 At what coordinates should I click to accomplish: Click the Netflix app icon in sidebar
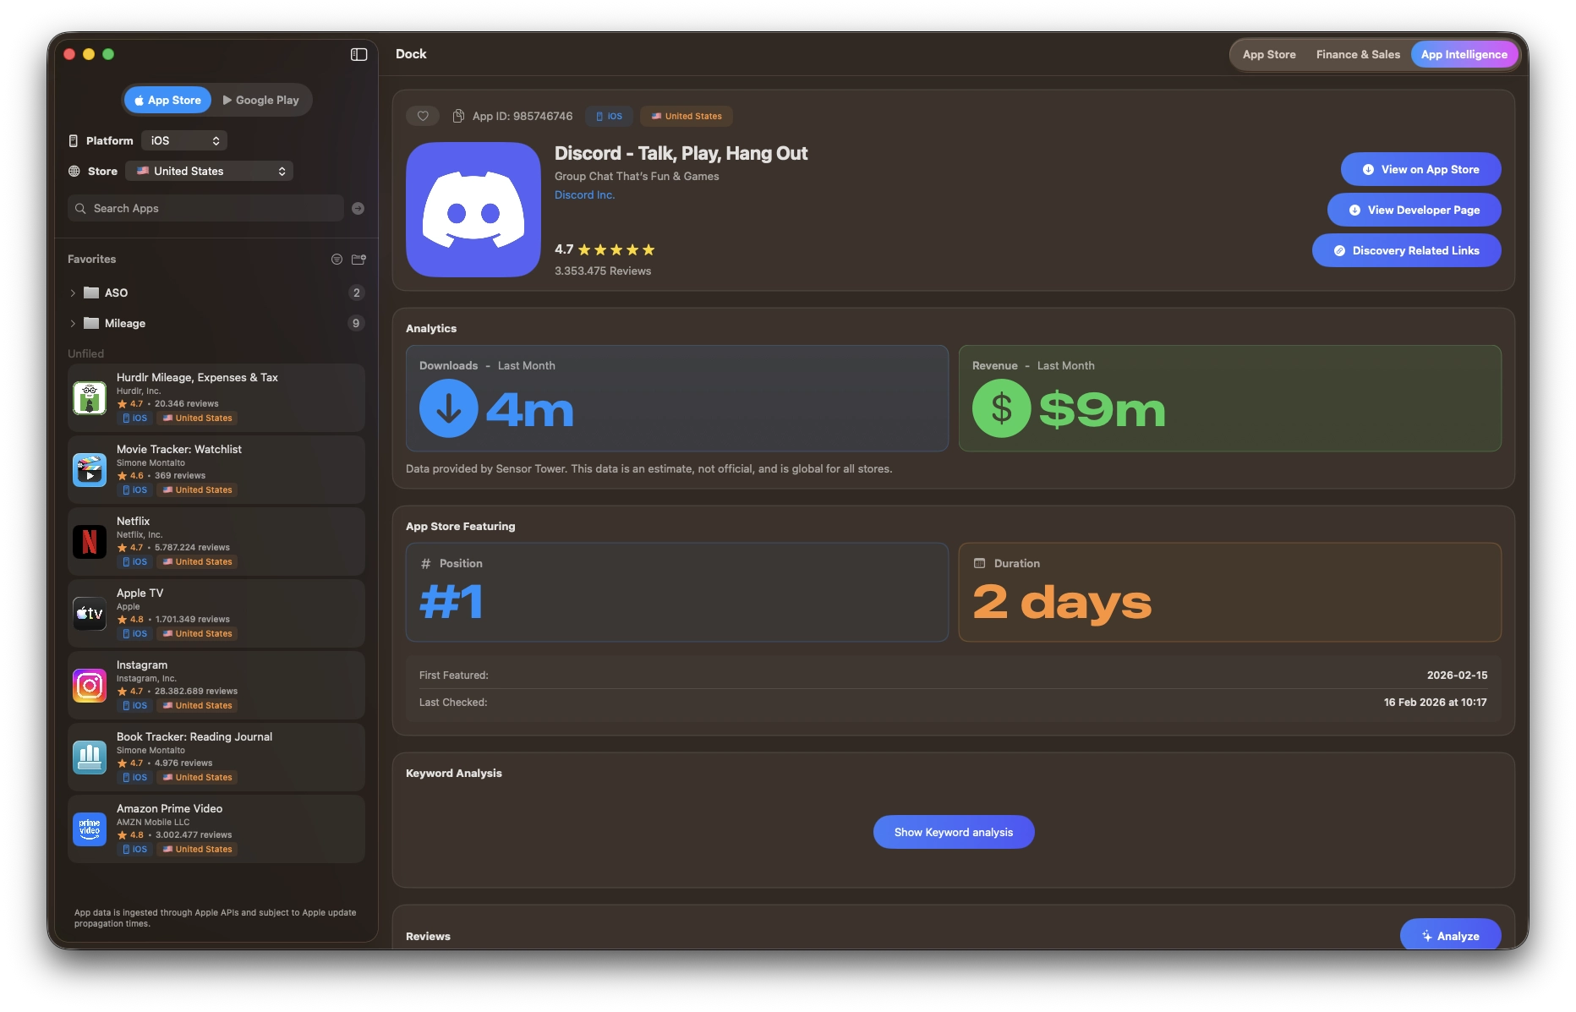coord(90,542)
